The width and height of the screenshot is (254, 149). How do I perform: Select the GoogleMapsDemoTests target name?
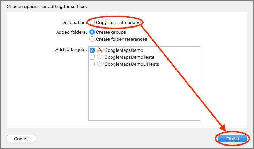(129, 57)
